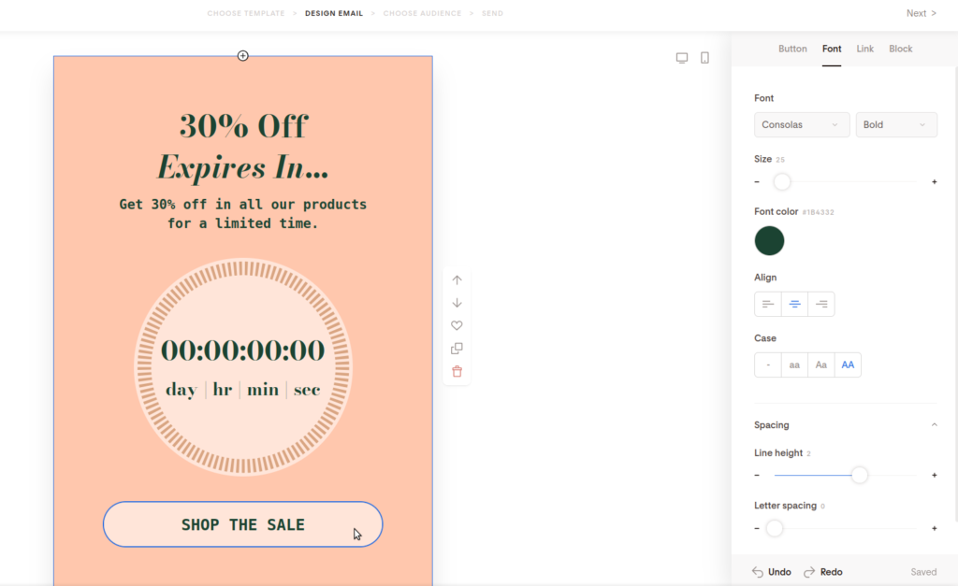Select the 'Get 30% off' paragraph text
This screenshot has height=586, width=958.
[x=243, y=214]
